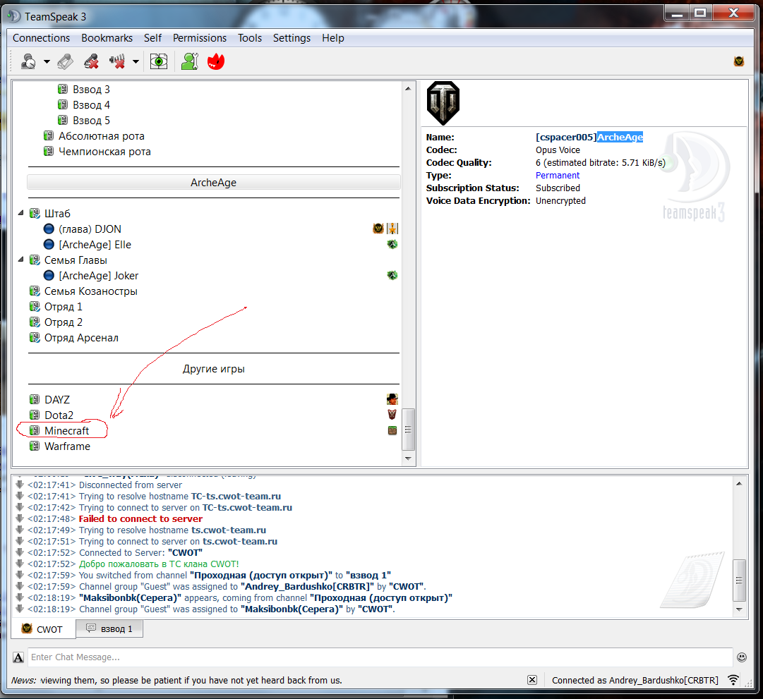Open the Connect icon dropdown arrow
Image resolution: width=763 pixels, height=699 pixels.
pos(47,62)
